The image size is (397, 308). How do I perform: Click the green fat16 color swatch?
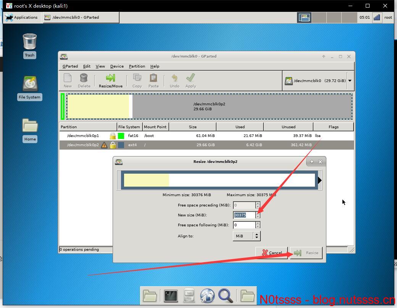(x=121, y=136)
